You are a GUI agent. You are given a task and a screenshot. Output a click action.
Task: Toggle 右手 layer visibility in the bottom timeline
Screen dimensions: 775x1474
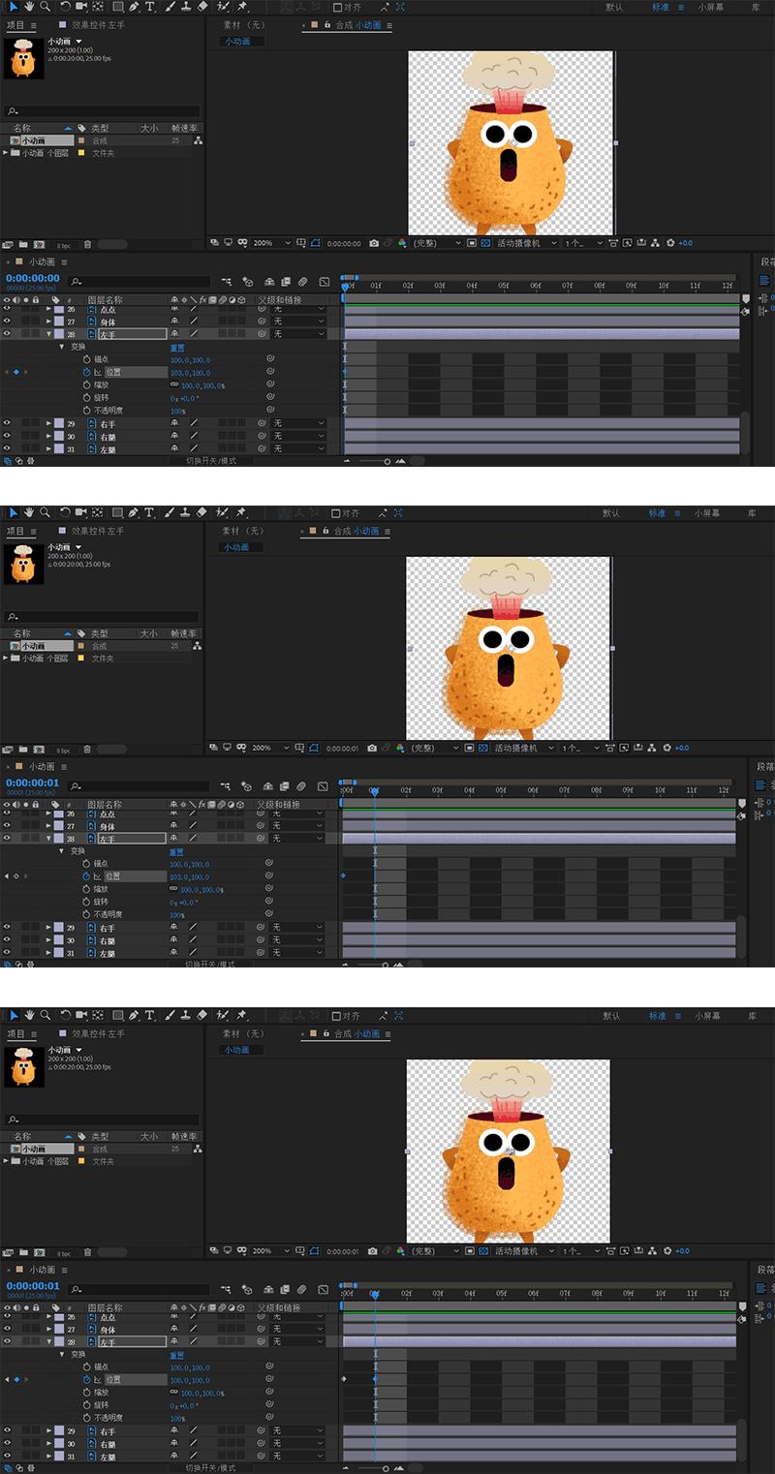coord(7,1431)
